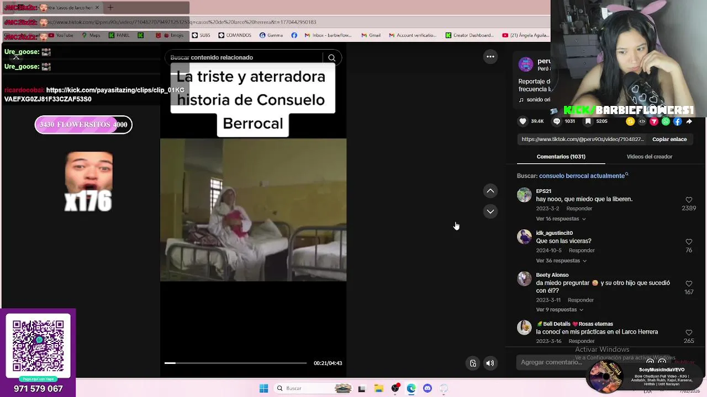Image resolution: width=707 pixels, height=397 pixels.
Task: Close the active browser tab
Action: (97, 8)
